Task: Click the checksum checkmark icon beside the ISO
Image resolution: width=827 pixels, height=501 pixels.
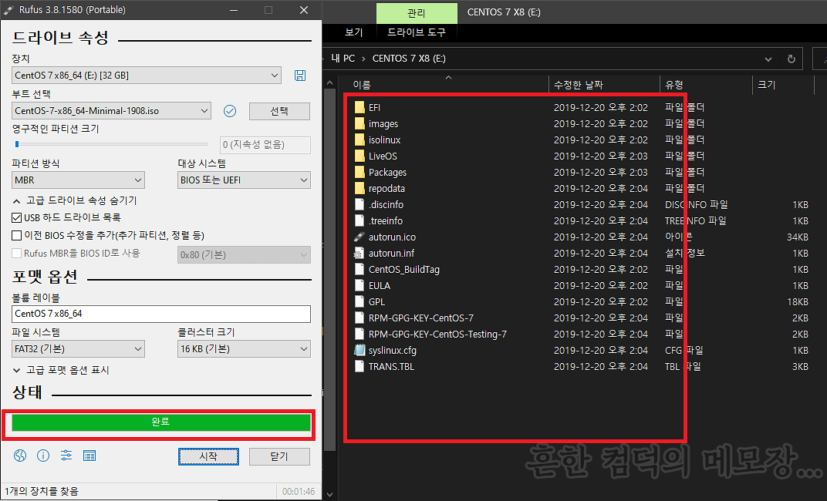Action: pos(229,111)
